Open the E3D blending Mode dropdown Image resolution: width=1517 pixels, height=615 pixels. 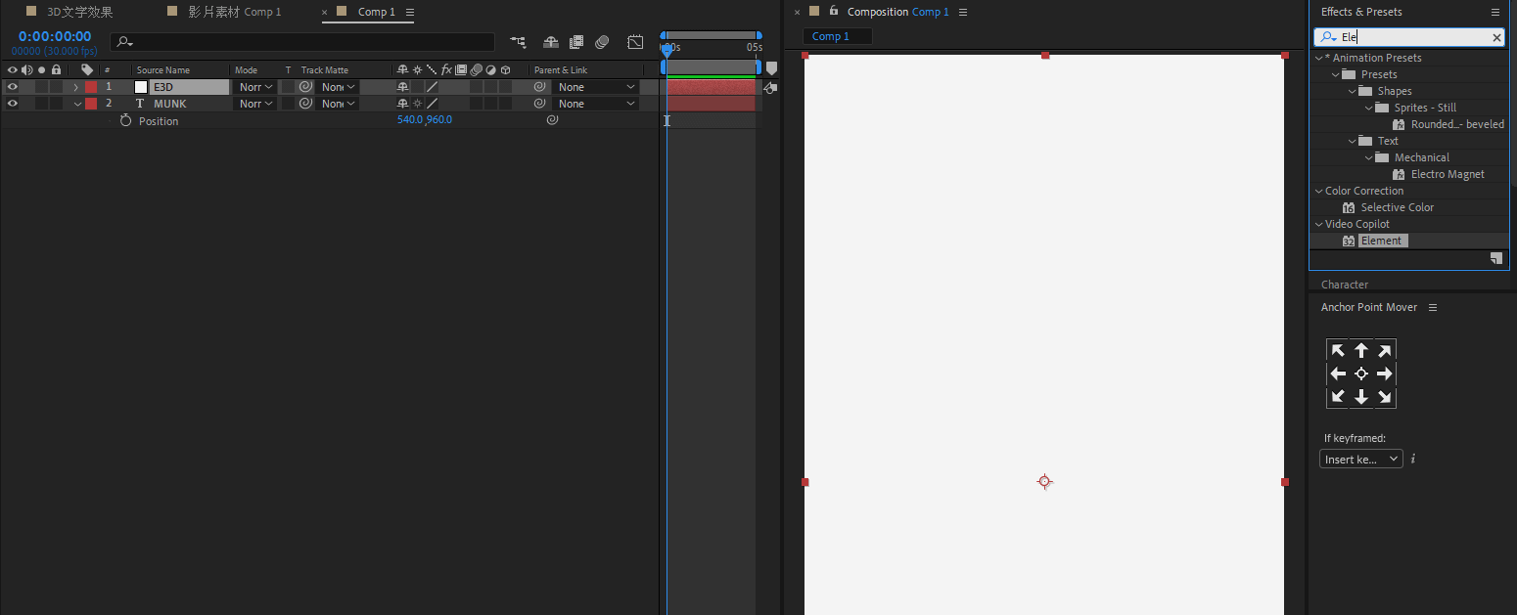[x=255, y=87]
